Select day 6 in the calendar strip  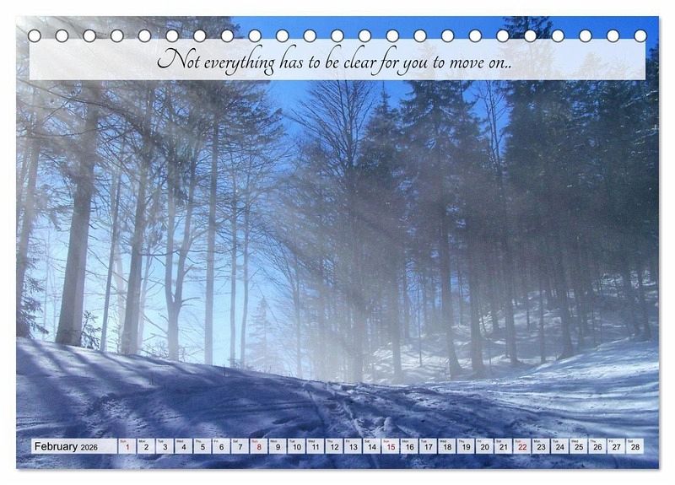pos(221,446)
